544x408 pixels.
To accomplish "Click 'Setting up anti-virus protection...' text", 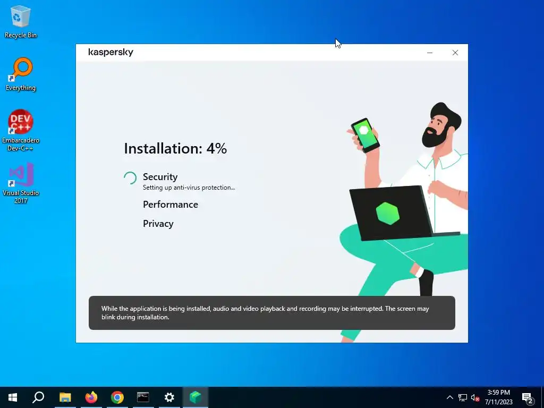I will pos(189,188).
